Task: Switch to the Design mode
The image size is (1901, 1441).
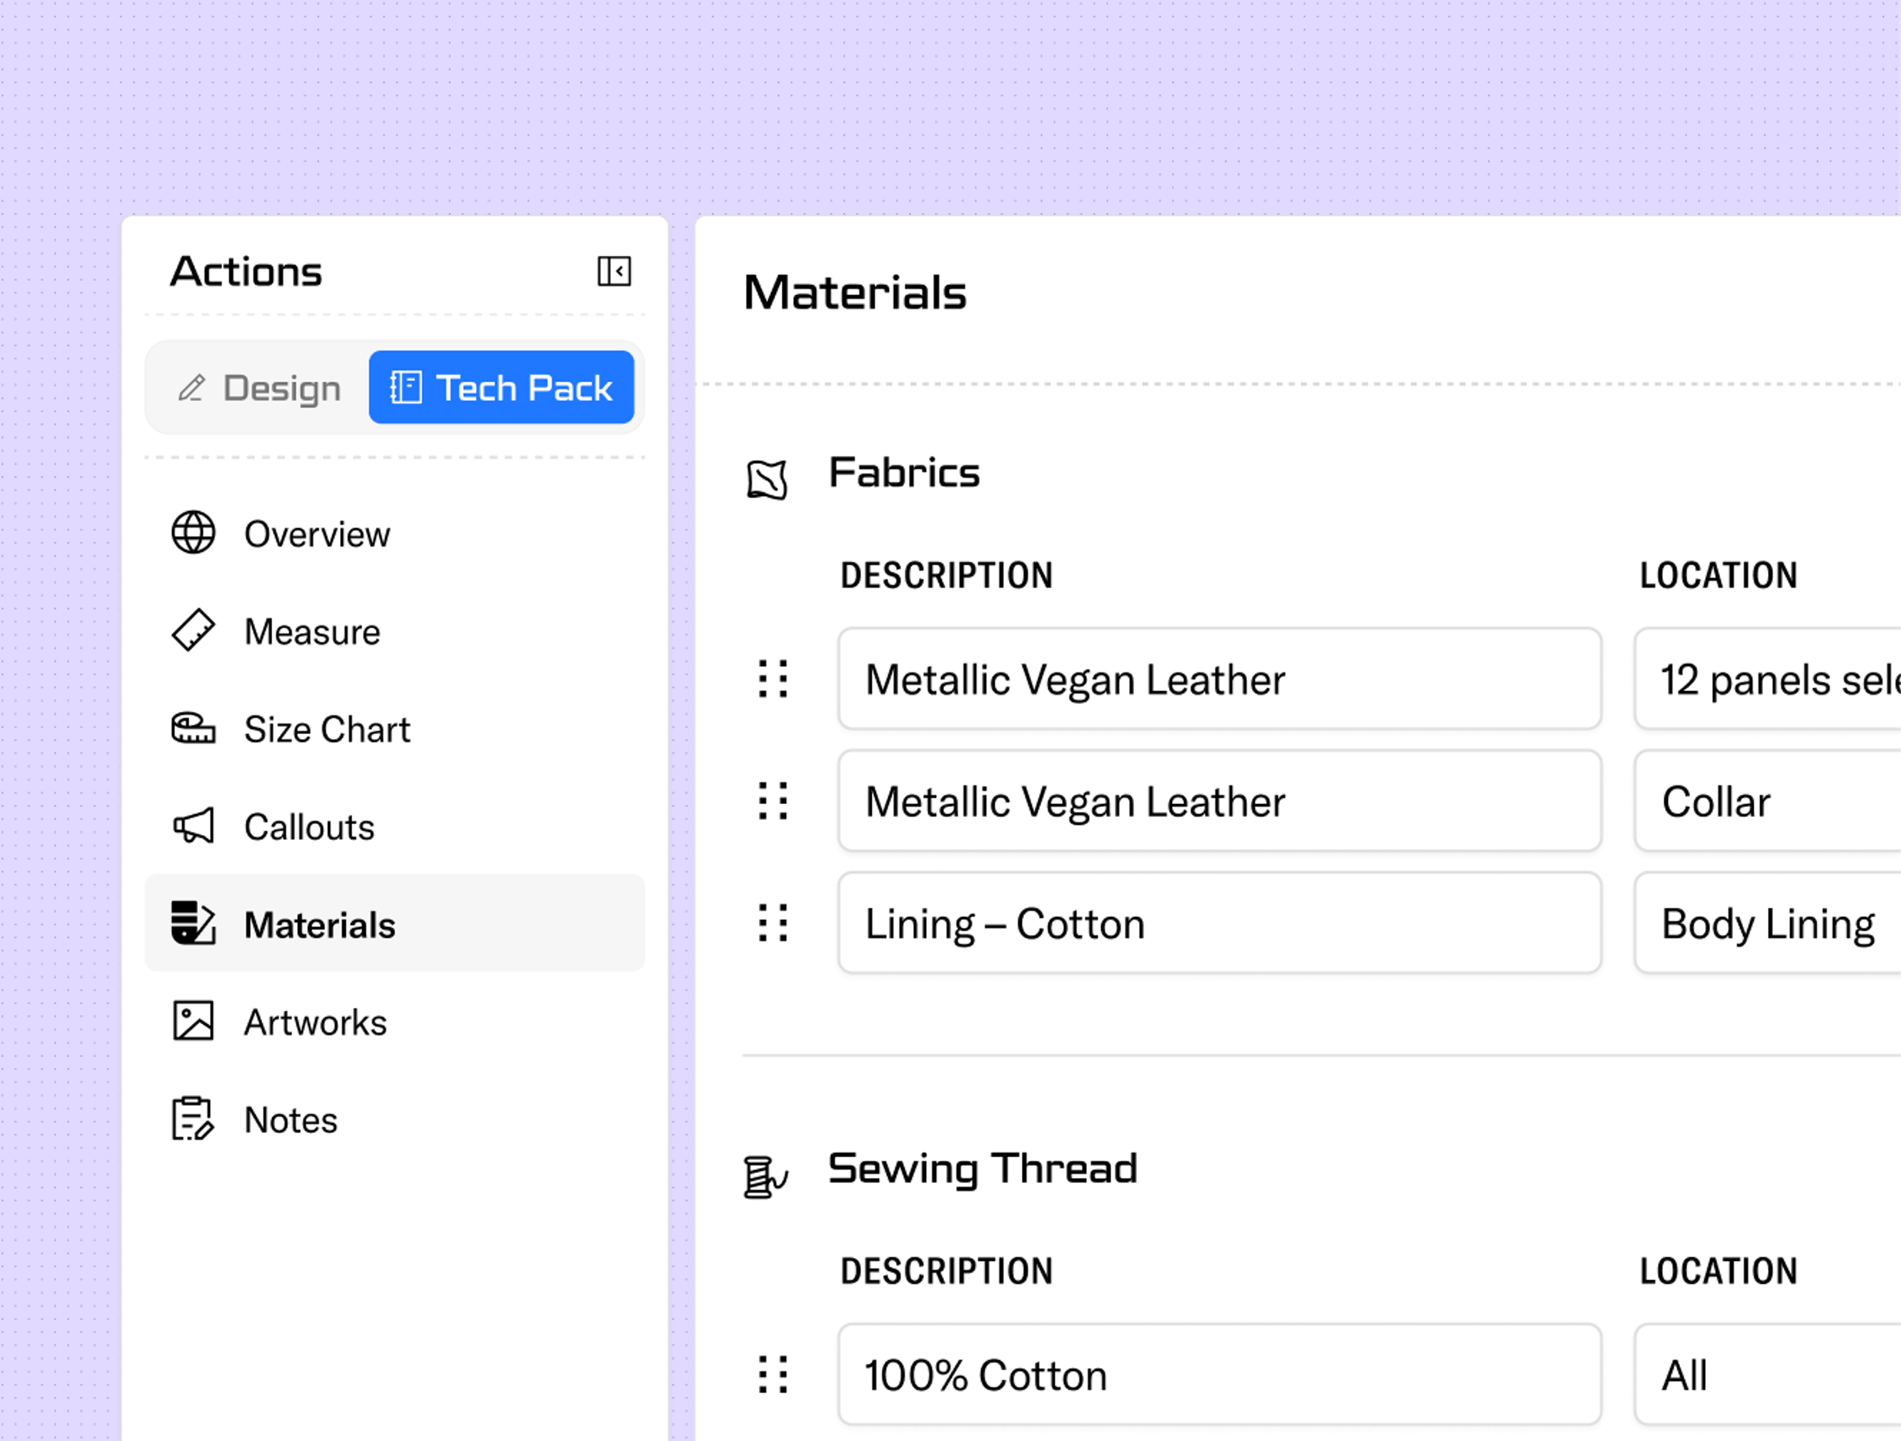Action: click(259, 388)
